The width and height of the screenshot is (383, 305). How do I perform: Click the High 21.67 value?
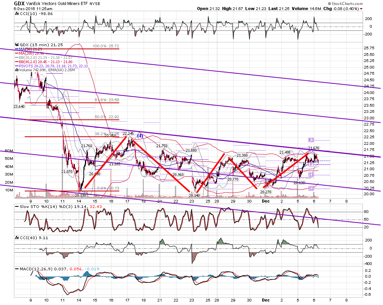point(232,8)
